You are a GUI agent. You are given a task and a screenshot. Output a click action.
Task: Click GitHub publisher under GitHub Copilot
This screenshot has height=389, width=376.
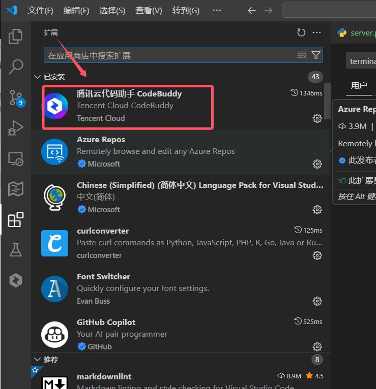[x=99, y=347]
